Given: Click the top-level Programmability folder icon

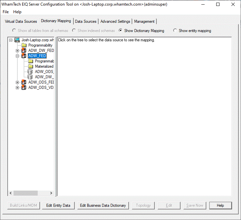Looking at the screenshot, I should (x=24, y=45).
